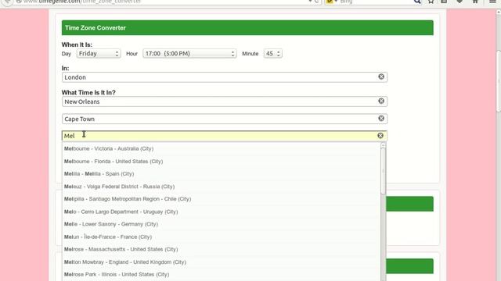The height and width of the screenshot is (281, 501).
Task: Choose Meleuz - Volga Federal District suggestion
Action: click(x=221, y=187)
